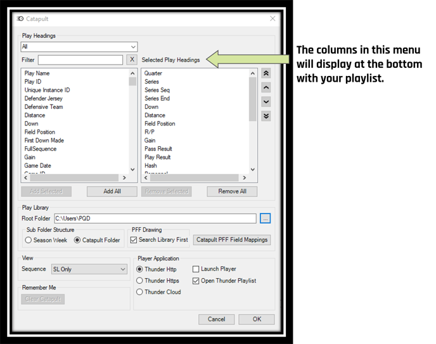Select Series in selected headings
436x344 pixels.
pos(152,82)
